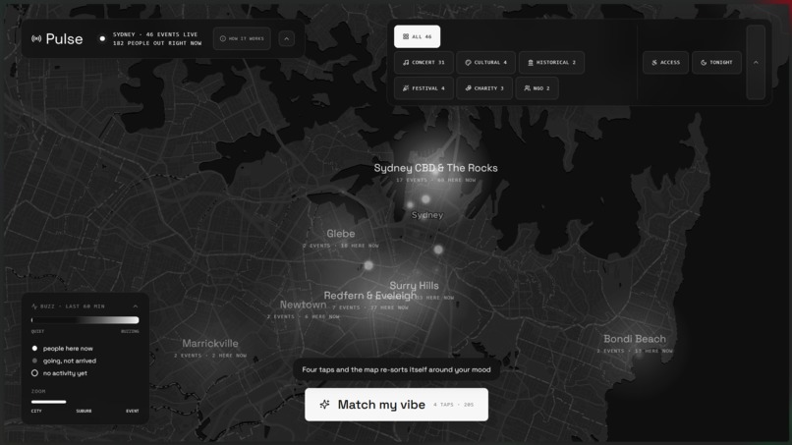Open the Newtown cluster label

(303, 305)
